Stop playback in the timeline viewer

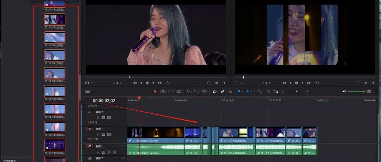(x=296, y=83)
